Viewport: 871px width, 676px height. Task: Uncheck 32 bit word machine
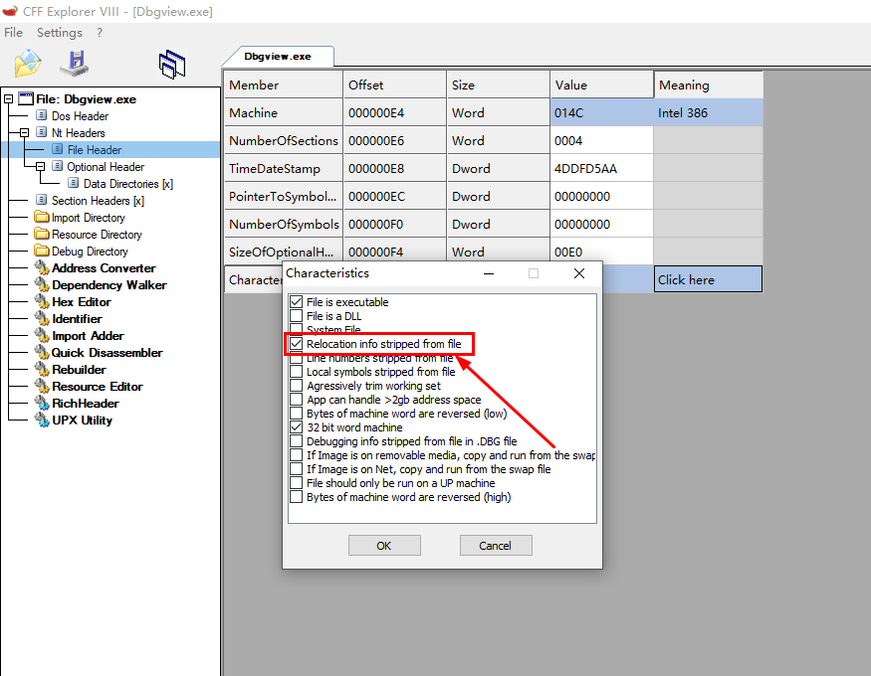[x=296, y=427]
